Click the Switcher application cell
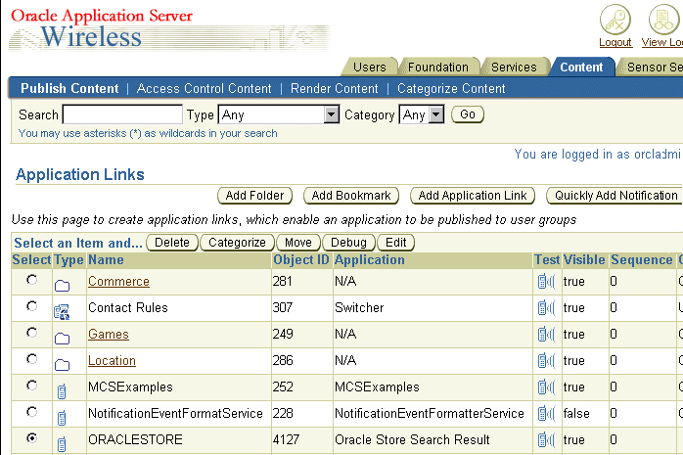 tap(359, 308)
